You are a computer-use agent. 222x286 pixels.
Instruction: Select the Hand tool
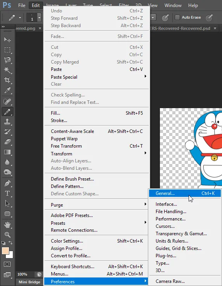click(7, 225)
